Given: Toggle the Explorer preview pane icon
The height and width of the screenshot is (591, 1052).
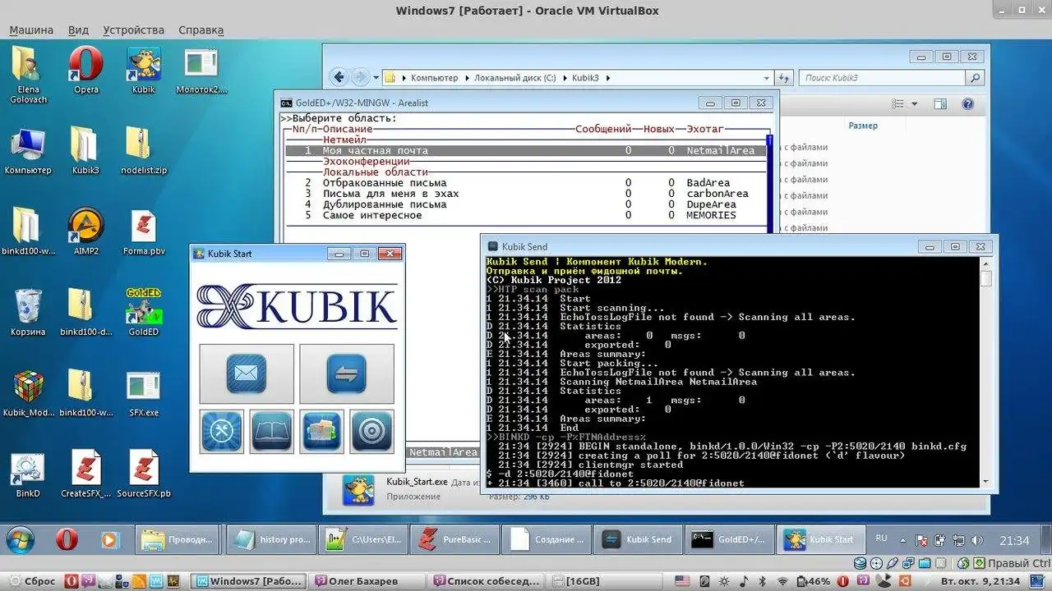Looking at the screenshot, I should [941, 104].
